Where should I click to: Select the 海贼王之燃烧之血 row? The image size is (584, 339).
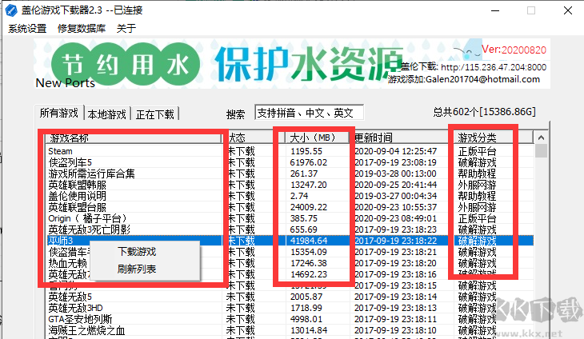(290, 330)
